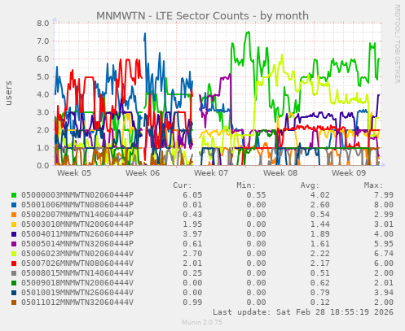The width and height of the screenshot is (405, 331).
Task: Select legend label 05005014MNMWTN32060444P
Action: click(x=77, y=244)
